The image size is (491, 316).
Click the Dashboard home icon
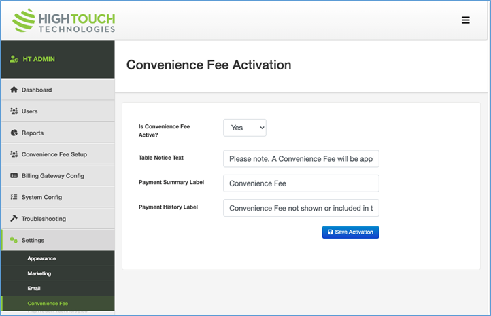pyautogui.click(x=14, y=90)
